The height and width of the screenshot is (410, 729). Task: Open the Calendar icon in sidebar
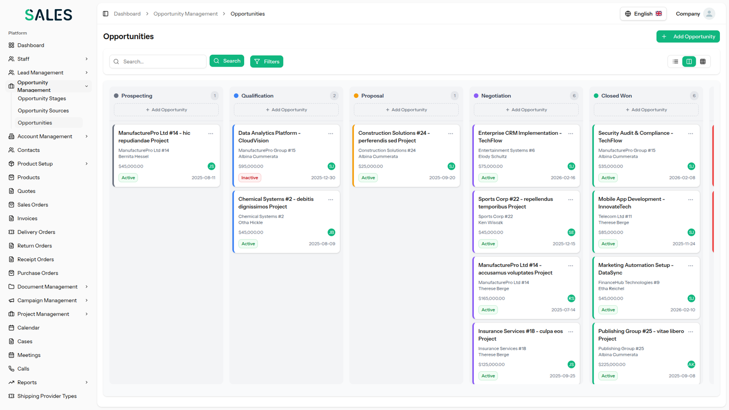point(11,328)
